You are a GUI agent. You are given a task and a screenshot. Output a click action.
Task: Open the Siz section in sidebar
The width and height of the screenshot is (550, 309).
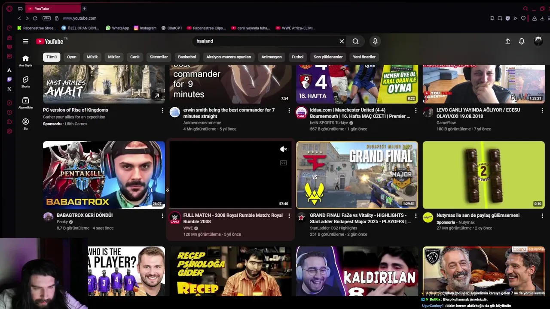point(25,124)
